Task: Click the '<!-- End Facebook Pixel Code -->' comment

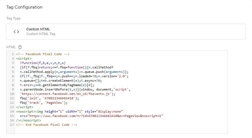Action: point(47,125)
